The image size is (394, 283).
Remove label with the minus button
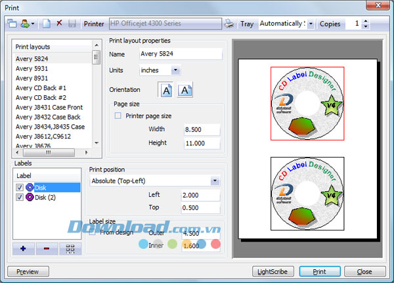pyautogui.click(x=47, y=249)
